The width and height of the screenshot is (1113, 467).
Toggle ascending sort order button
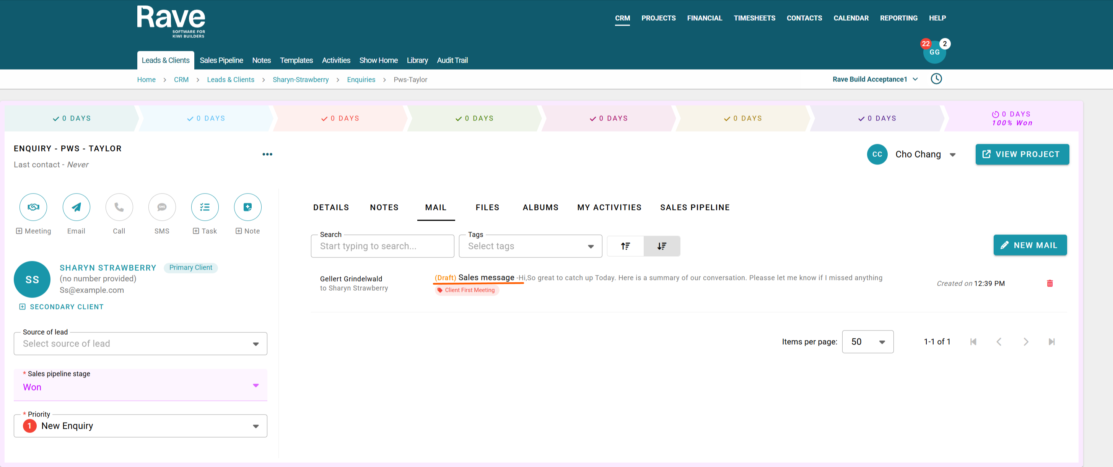(x=625, y=246)
